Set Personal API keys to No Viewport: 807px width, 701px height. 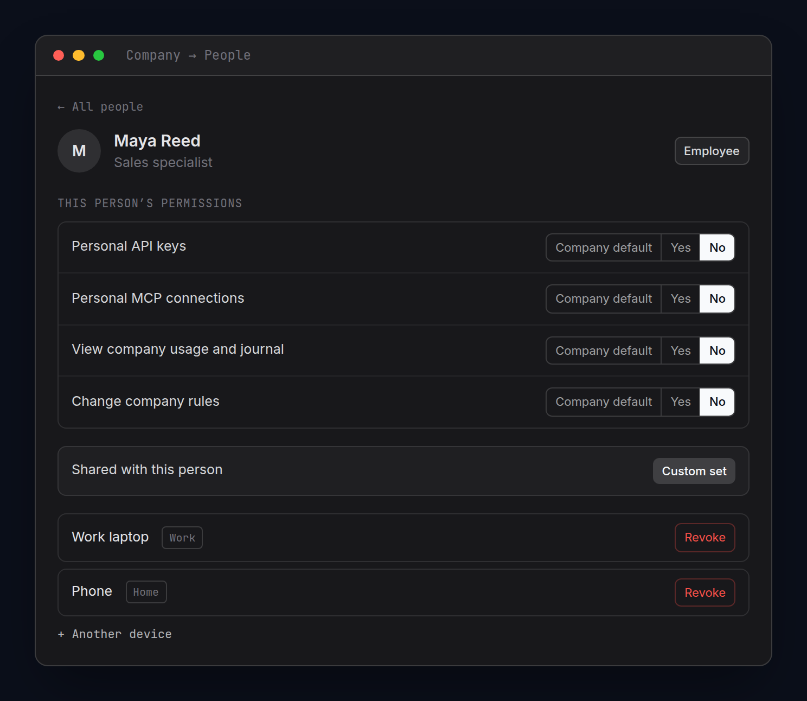coord(717,247)
